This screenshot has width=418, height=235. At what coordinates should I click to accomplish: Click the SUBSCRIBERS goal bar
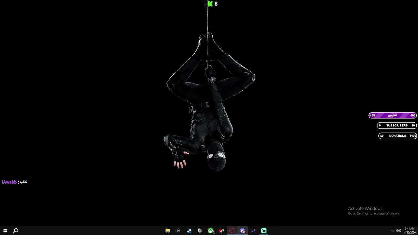397,125
